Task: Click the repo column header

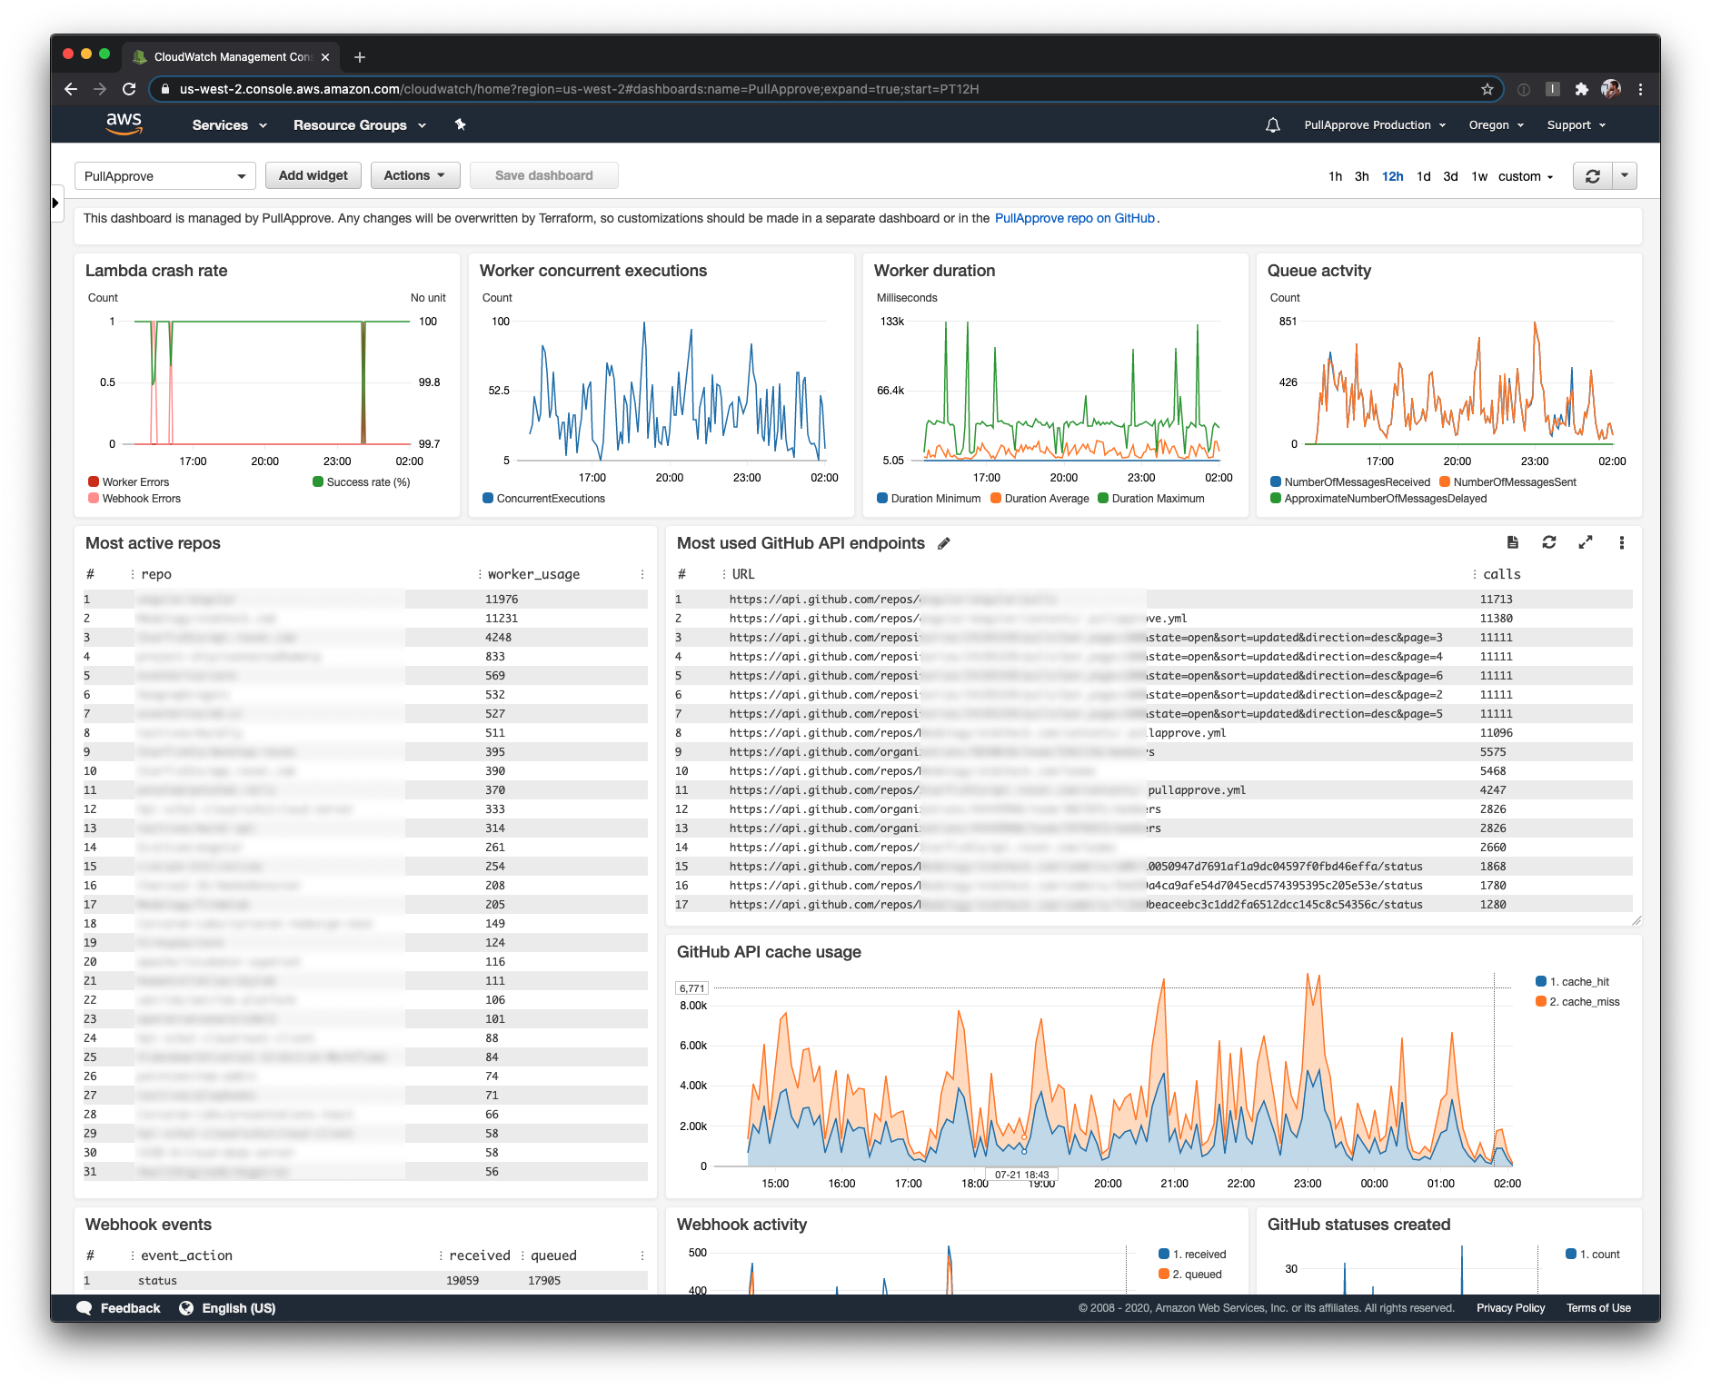Action: pos(156,574)
